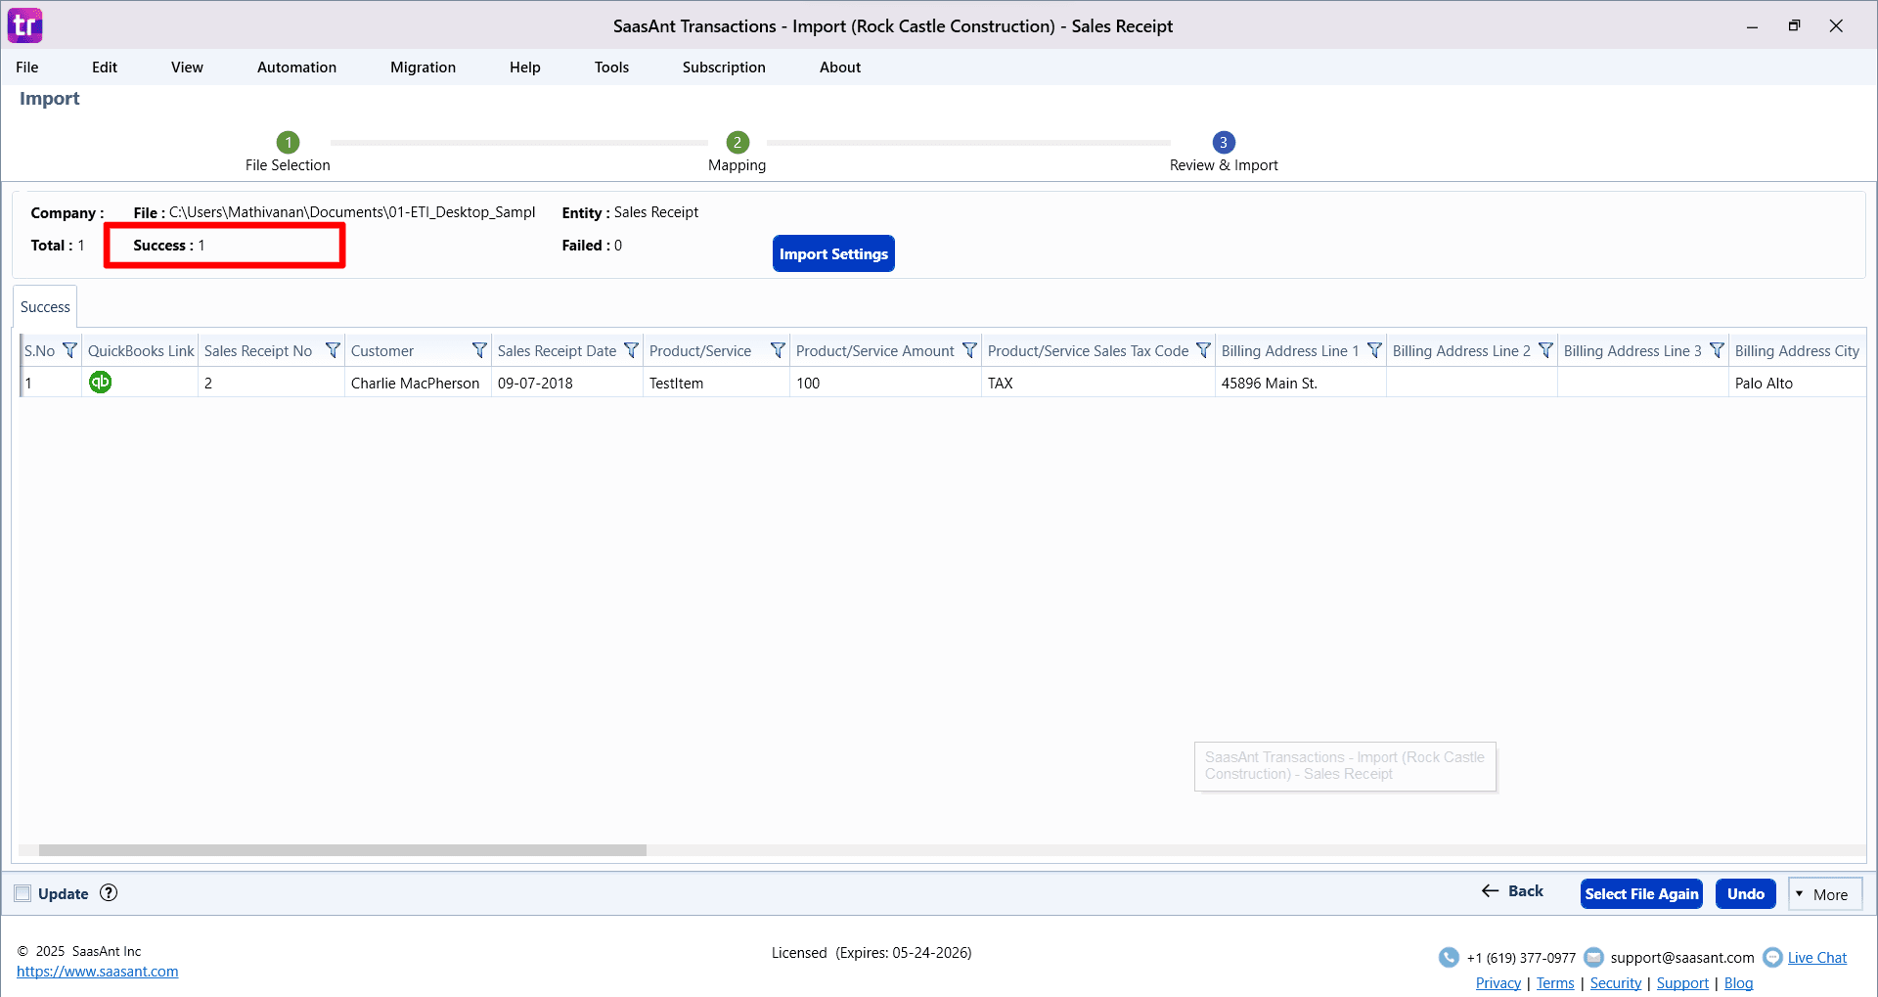Open the QuickBooks link icon in row 1
This screenshot has width=1878, height=997.
(x=100, y=383)
